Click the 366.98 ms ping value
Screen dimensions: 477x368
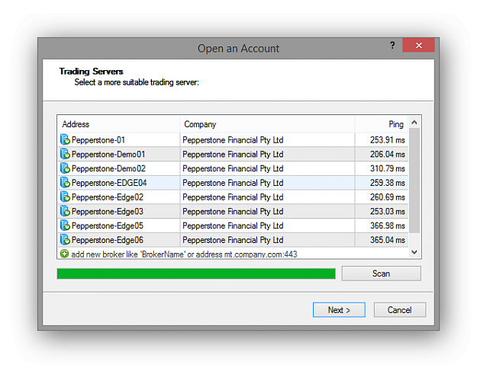(387, 226)
